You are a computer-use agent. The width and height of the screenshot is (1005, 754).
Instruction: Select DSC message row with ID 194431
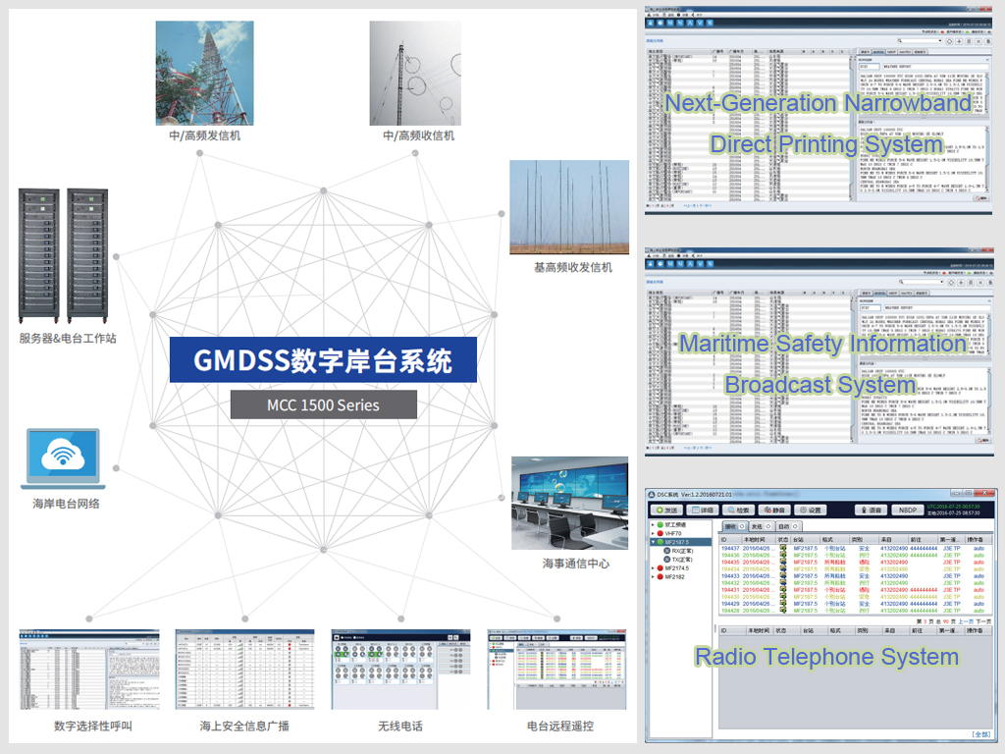pyautogui.click(x=853, y=590)
